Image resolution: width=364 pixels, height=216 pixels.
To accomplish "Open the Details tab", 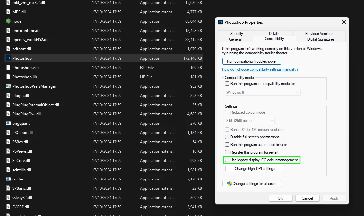I will (x=274, y=33).
